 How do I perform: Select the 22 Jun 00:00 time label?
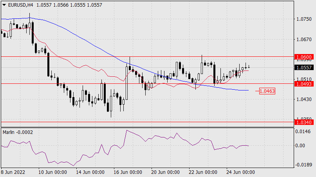click(203, 172)
